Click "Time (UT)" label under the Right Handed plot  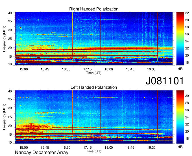coord(94,73)
